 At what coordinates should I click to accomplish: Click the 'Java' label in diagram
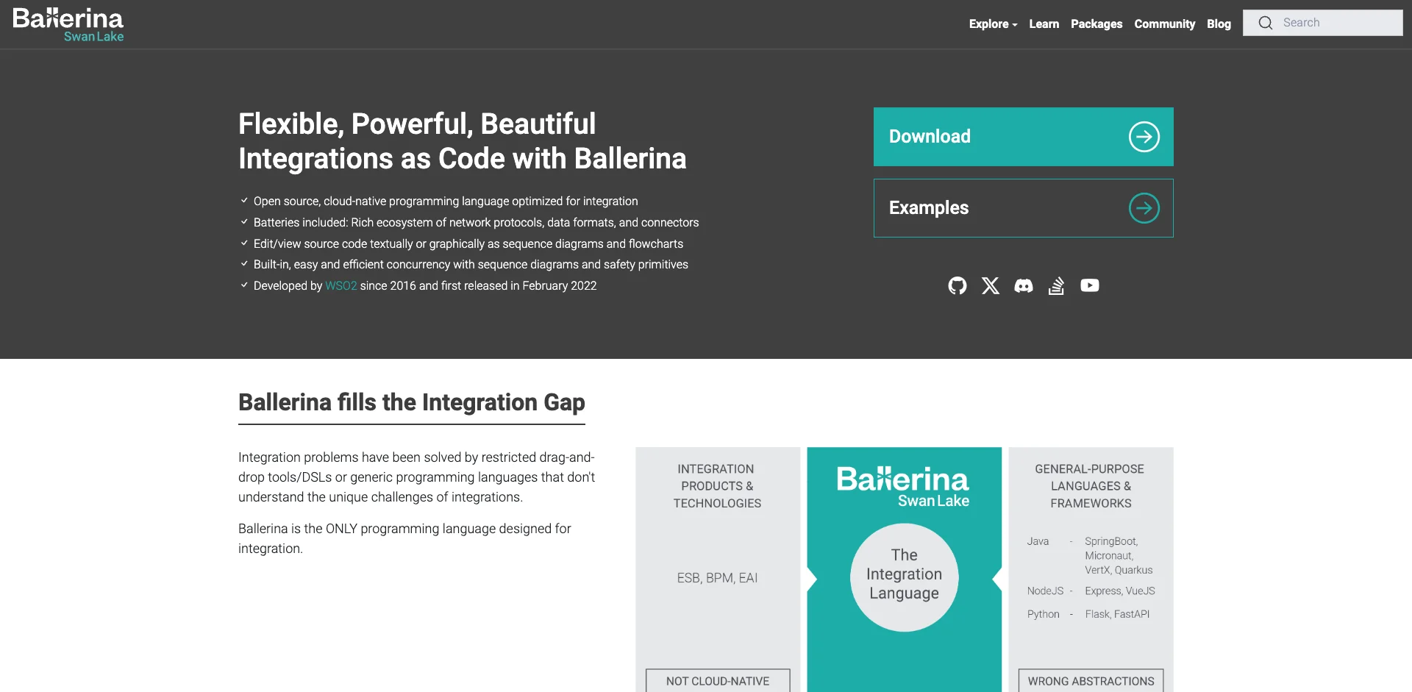click(x=1038, y=541)
